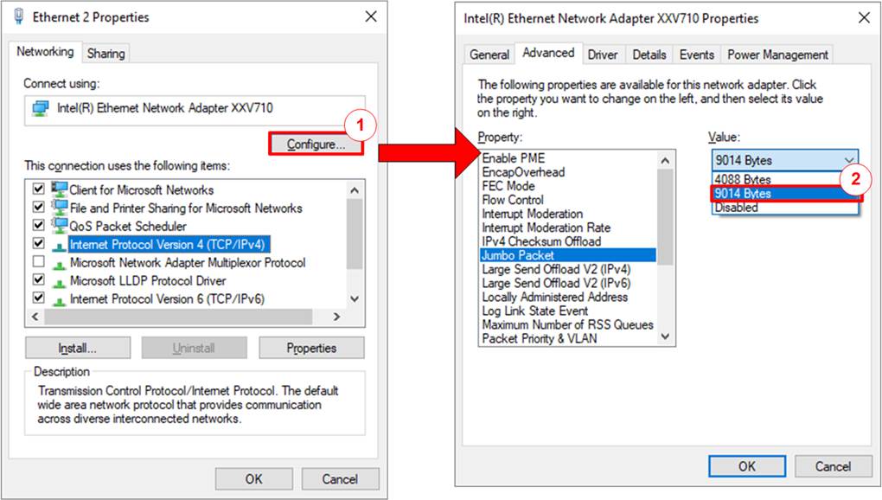Image resolution: width=882 pixels, height=500 pixels.
Task: Close the Intel adapter Properties window
Action: 864,18
